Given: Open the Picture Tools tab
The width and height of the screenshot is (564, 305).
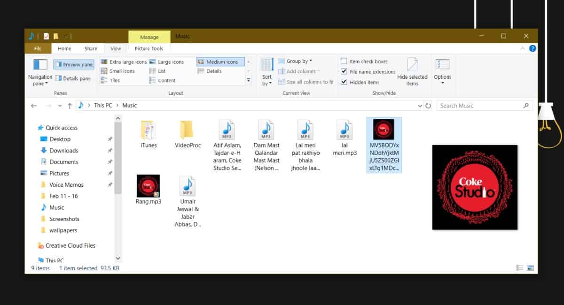Looking at the screenshot, I should pyautogui.click(x=149, y=48).
